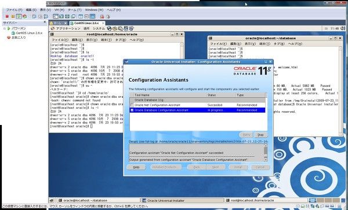Open 端末(T) menu in root terminal
Image resolution: width=348 pixels, height=210 pixels.
pyautogui.click(x=106, y=40)
